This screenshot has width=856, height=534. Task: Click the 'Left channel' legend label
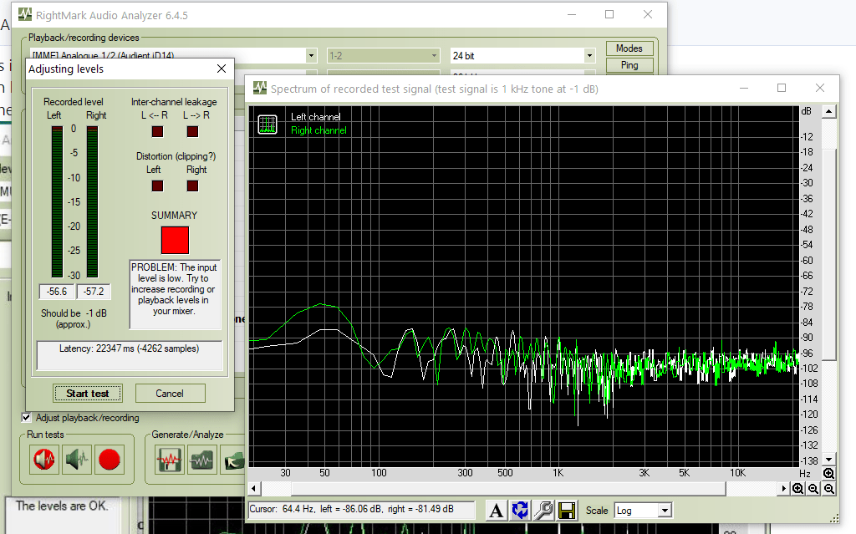[x=315, y=117]
